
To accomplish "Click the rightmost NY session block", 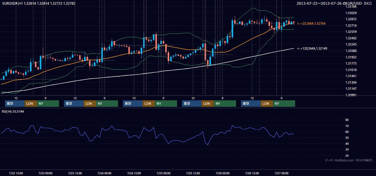I will (x=284, y=104).
